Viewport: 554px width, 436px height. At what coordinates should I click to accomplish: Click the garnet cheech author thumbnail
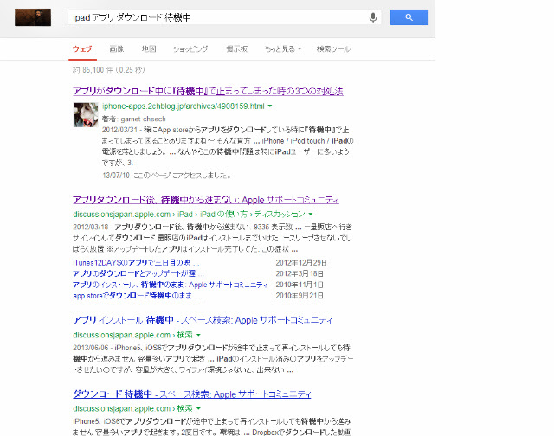(x=86, y=115)
